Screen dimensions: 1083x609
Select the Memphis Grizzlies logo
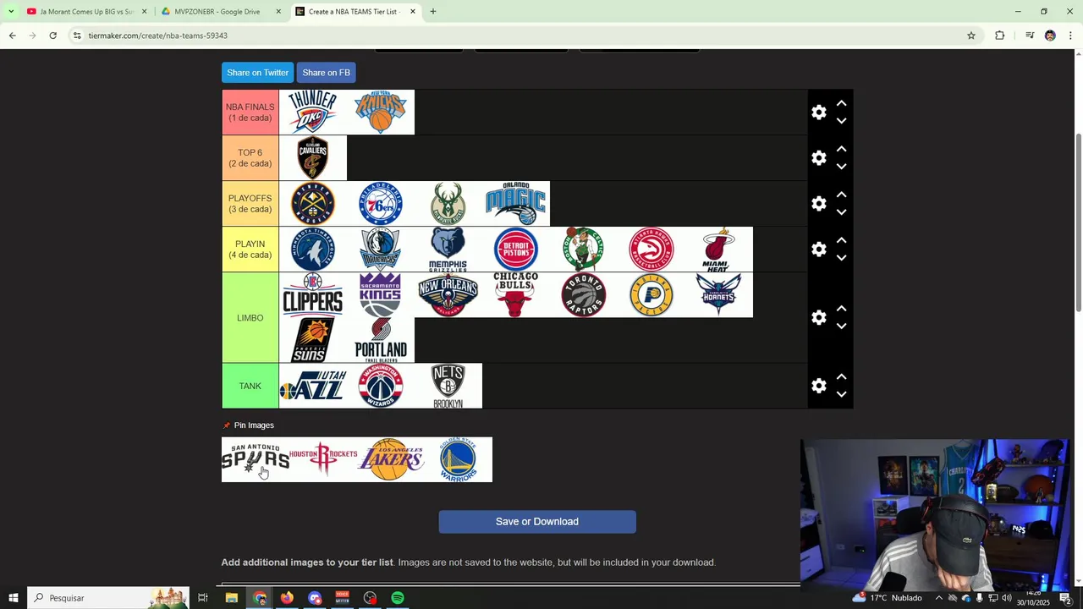pos(448,250)
